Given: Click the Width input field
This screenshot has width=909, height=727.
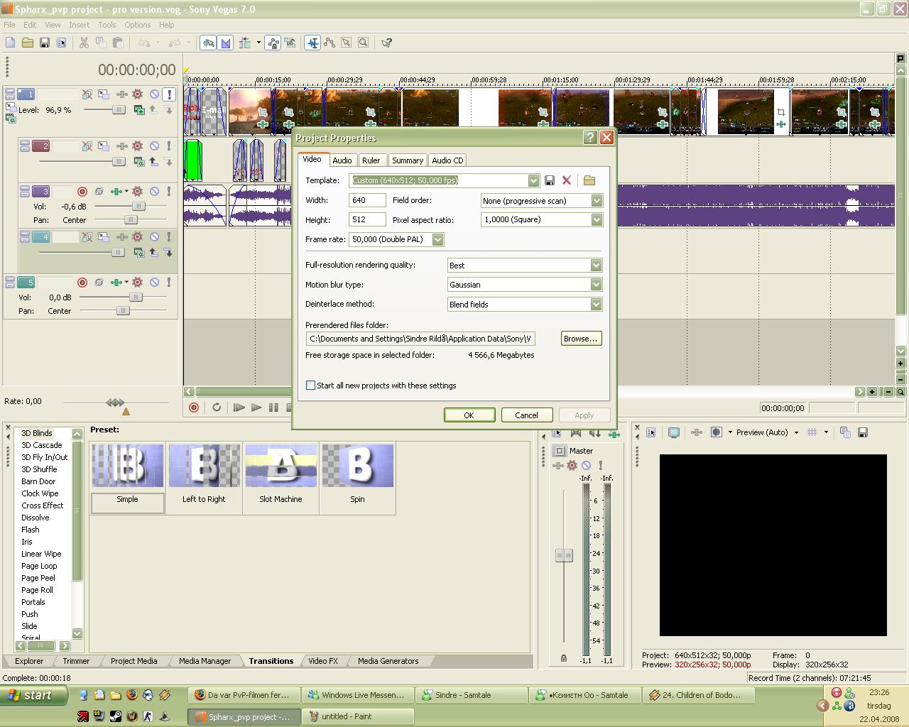Looking at the screenshot, I should pos(368,201).
